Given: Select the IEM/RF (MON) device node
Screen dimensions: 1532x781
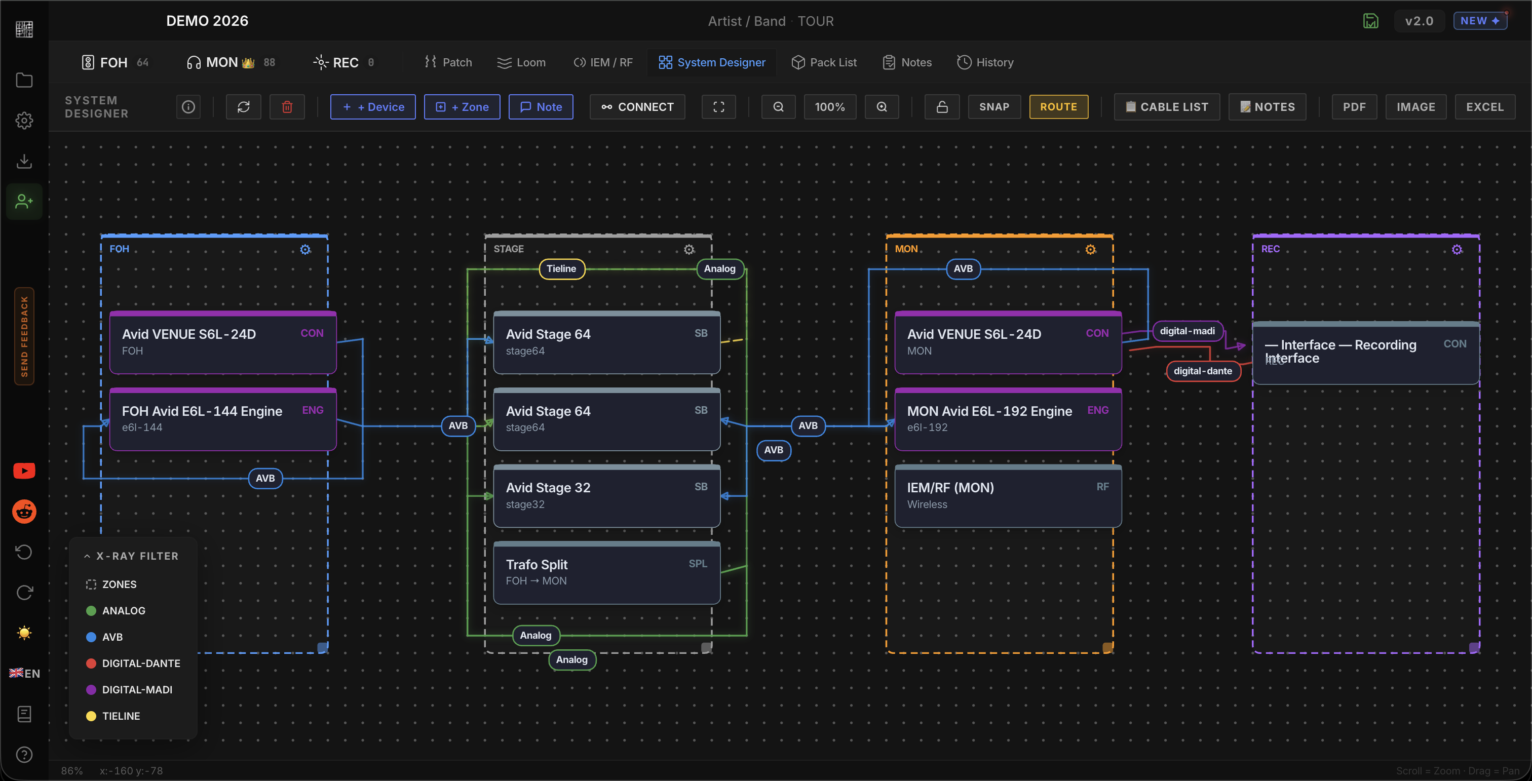Looking at the screenshot, I should point(1008,496).
